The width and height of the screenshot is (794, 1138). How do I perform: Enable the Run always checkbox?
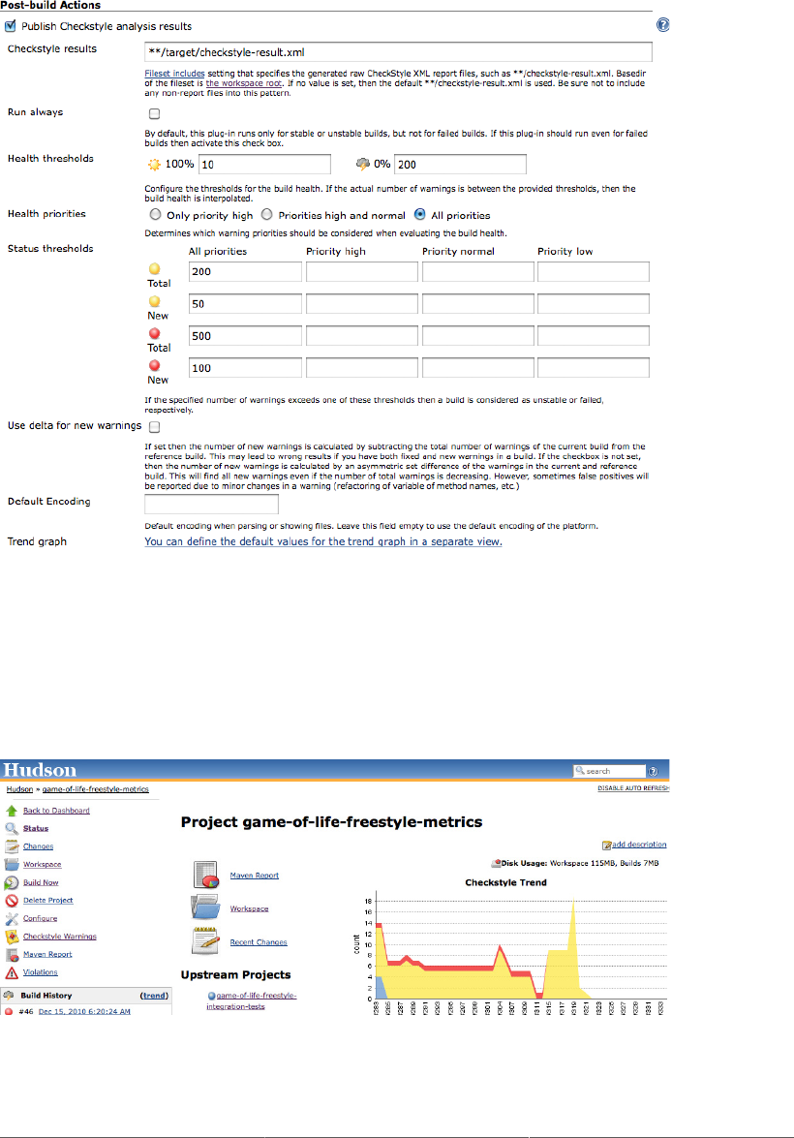point(154,113)
